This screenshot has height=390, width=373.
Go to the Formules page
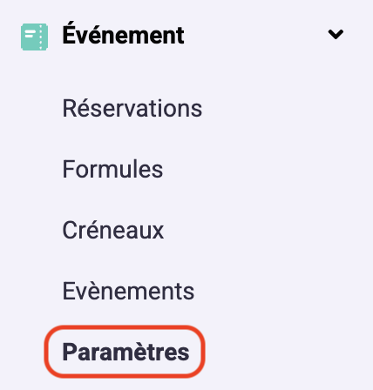point(112,169)
